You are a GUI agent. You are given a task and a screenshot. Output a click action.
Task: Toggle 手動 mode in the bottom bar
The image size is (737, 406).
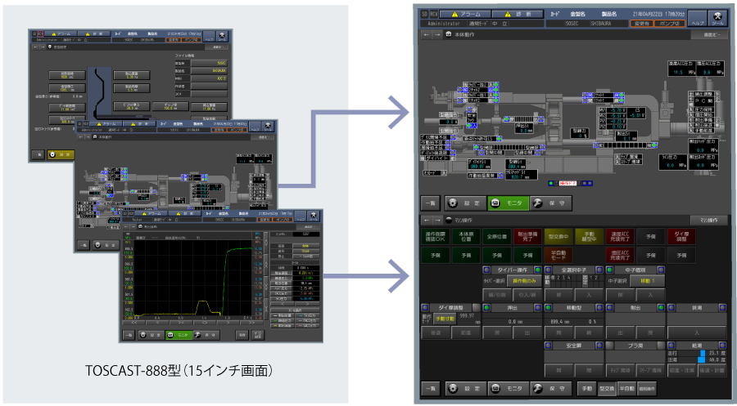coord(586,388)
